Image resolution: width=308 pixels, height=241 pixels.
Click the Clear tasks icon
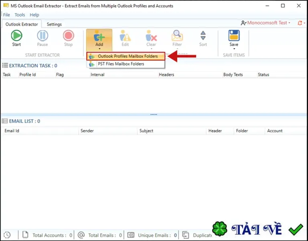click(x=151, y=36)
